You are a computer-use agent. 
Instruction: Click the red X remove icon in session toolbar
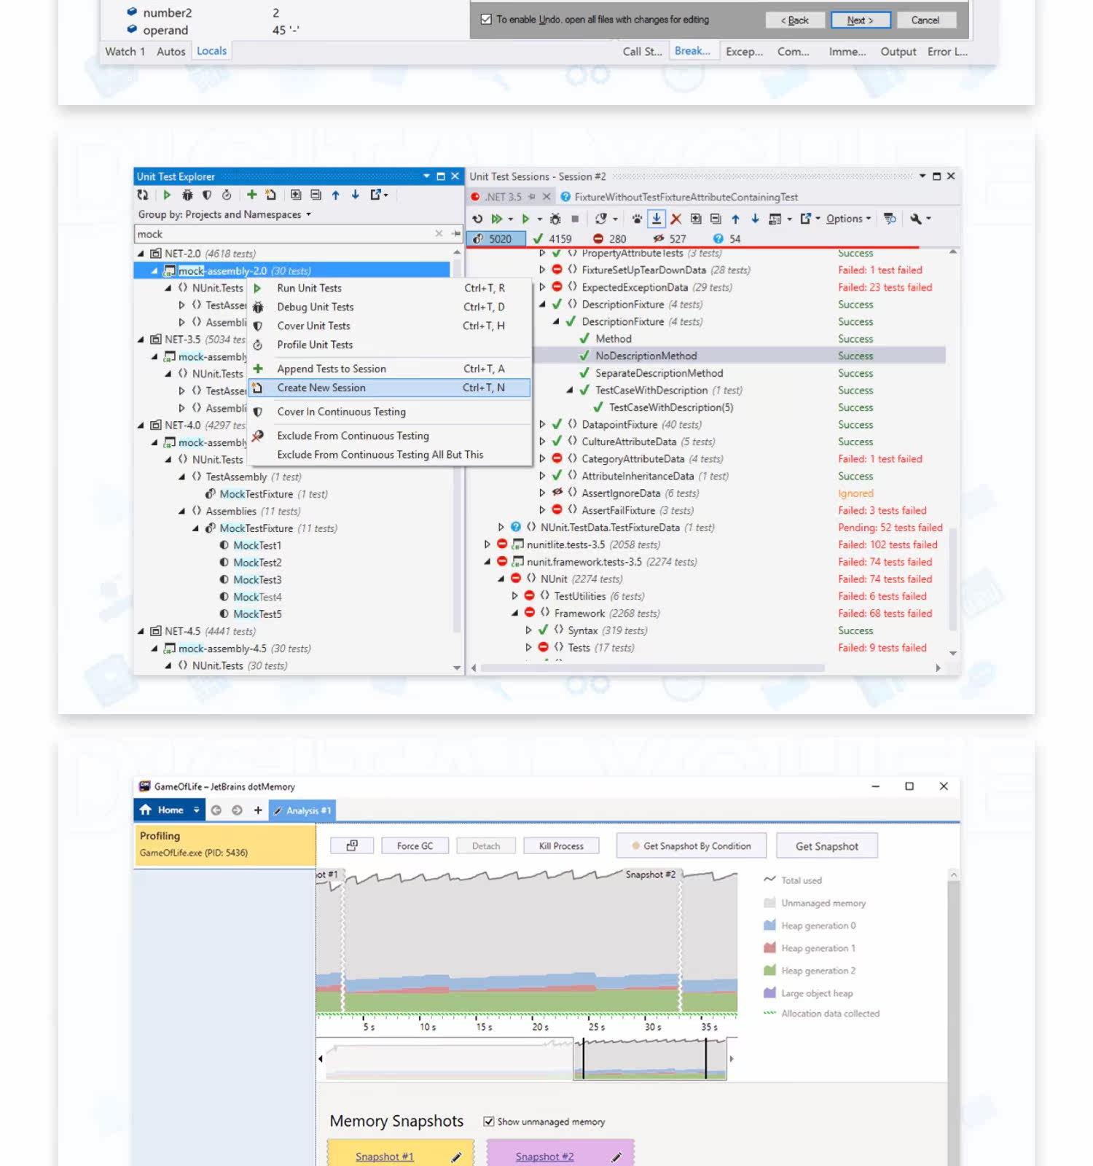pos(676,219)
